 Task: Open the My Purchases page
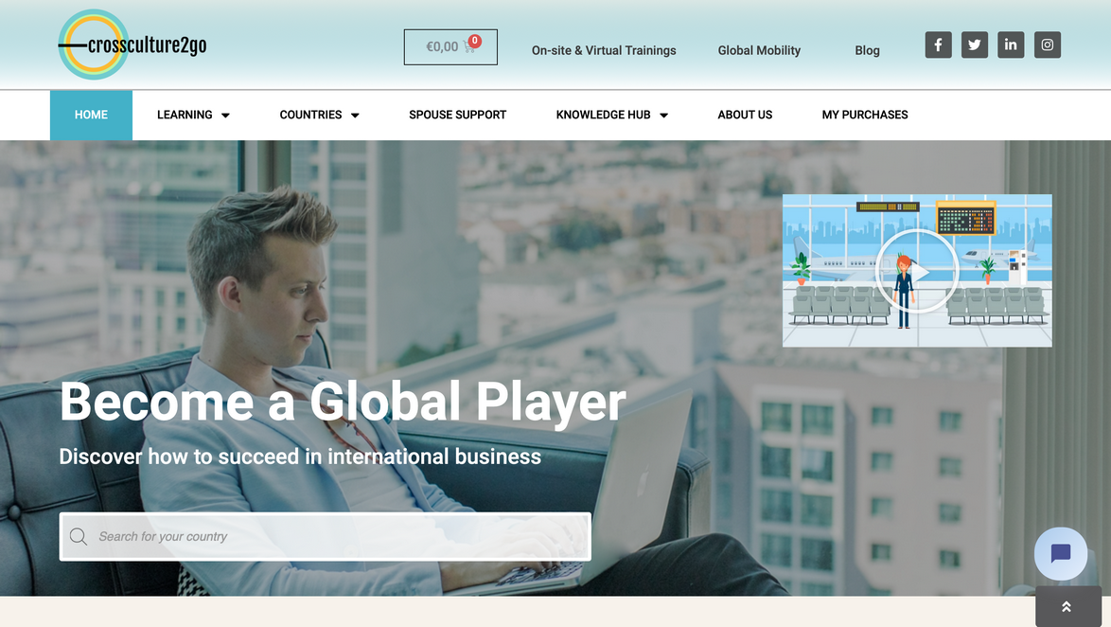click(x=864, y=115)
